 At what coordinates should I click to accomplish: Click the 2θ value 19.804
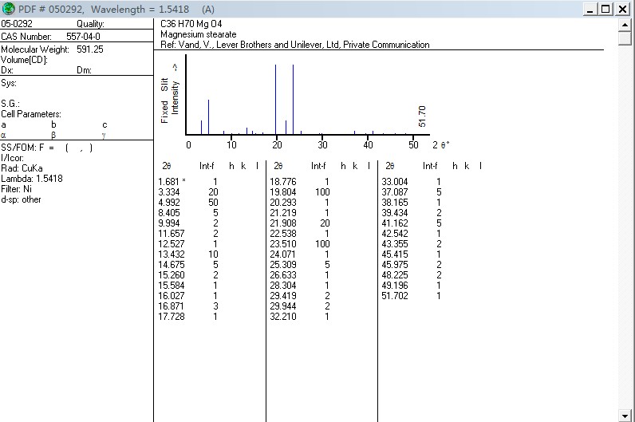pos(283,192)
